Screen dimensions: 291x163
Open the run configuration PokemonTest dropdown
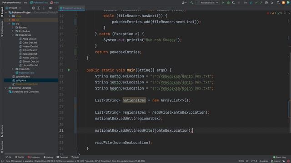click(x=208, y=3)
